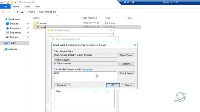Click the pin icon on remote connection bar
Image resolution: width=200 pixels, height=112 pixels.
pyautogui.click(x=124, y=2)
